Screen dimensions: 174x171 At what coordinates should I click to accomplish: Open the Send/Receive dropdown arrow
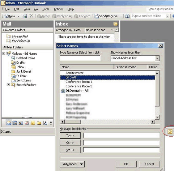coord(121,16)
